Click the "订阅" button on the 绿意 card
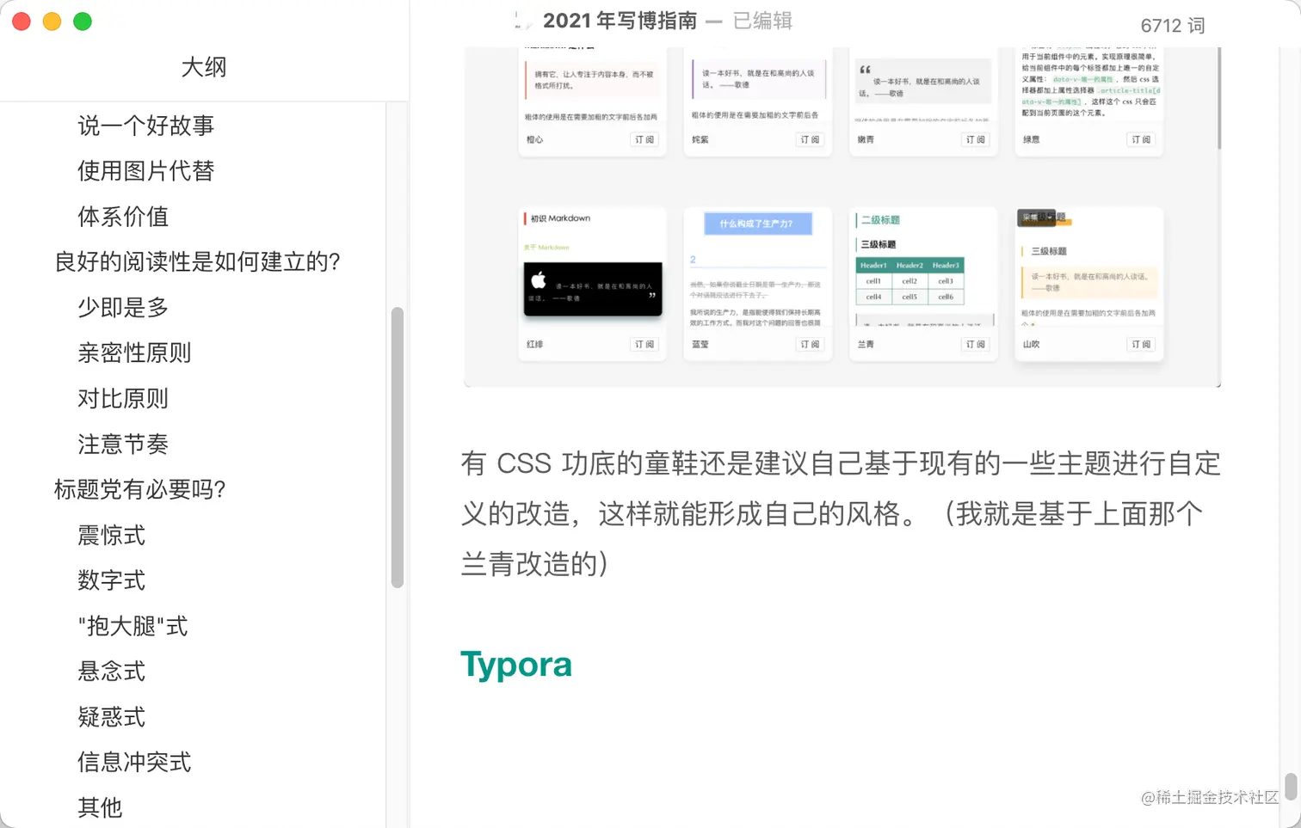 coord(1141,139)
